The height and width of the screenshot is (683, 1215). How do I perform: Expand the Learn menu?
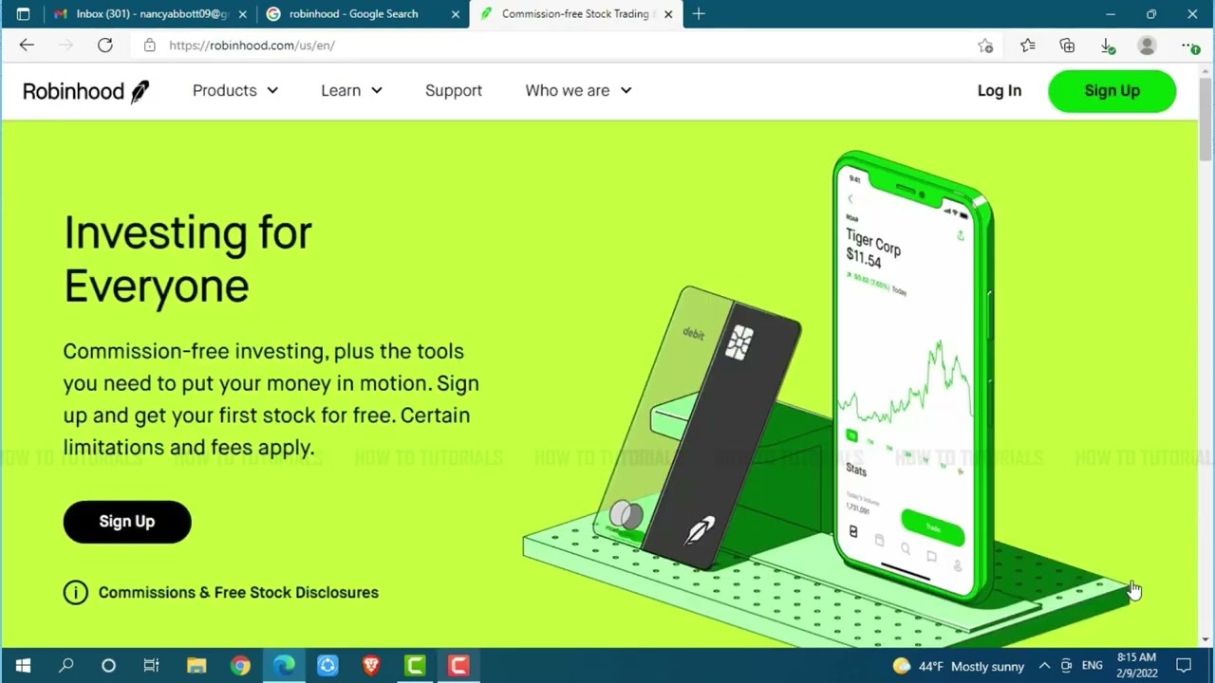coord(351,90)
